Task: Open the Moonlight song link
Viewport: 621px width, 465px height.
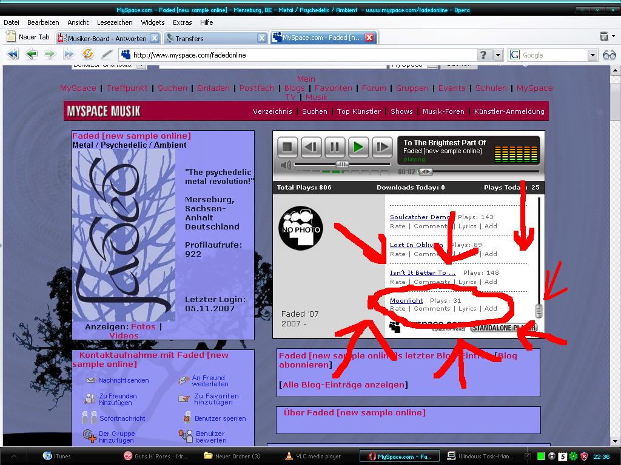Action: pos(406,300)
